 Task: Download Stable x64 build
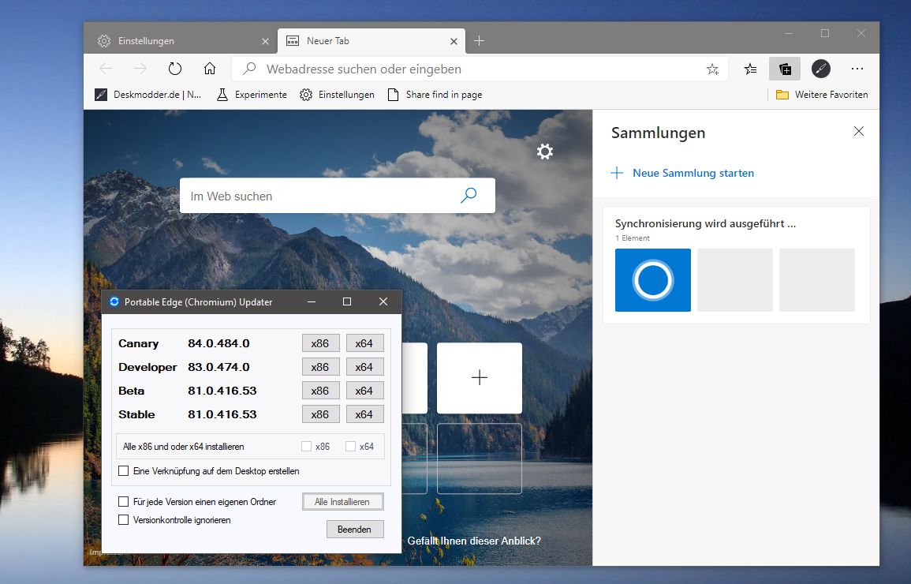tap(364, 414)
